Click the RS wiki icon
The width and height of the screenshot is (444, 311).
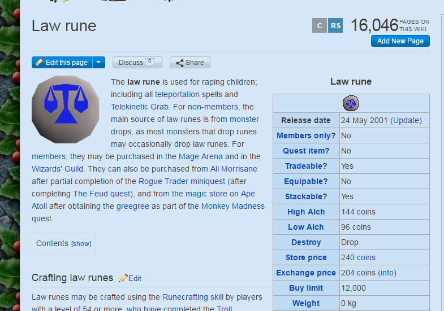(335, 25)
